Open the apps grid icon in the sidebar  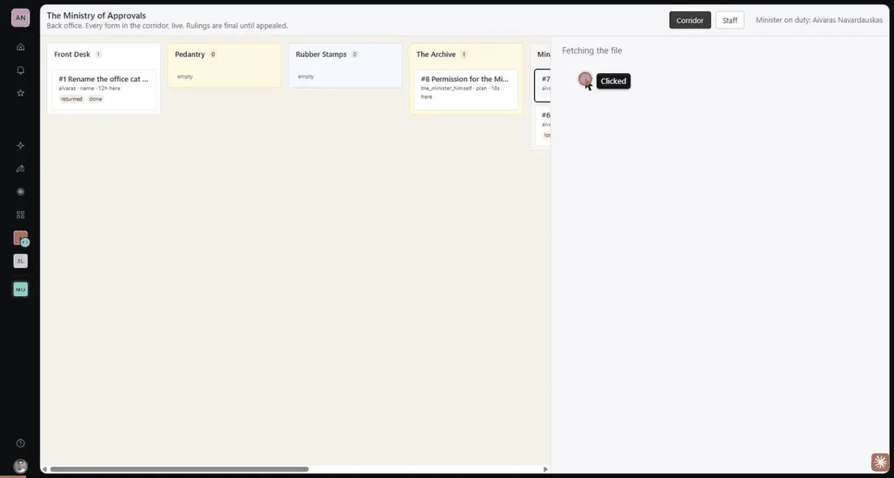pyautogui.click(x=20, y=214)
